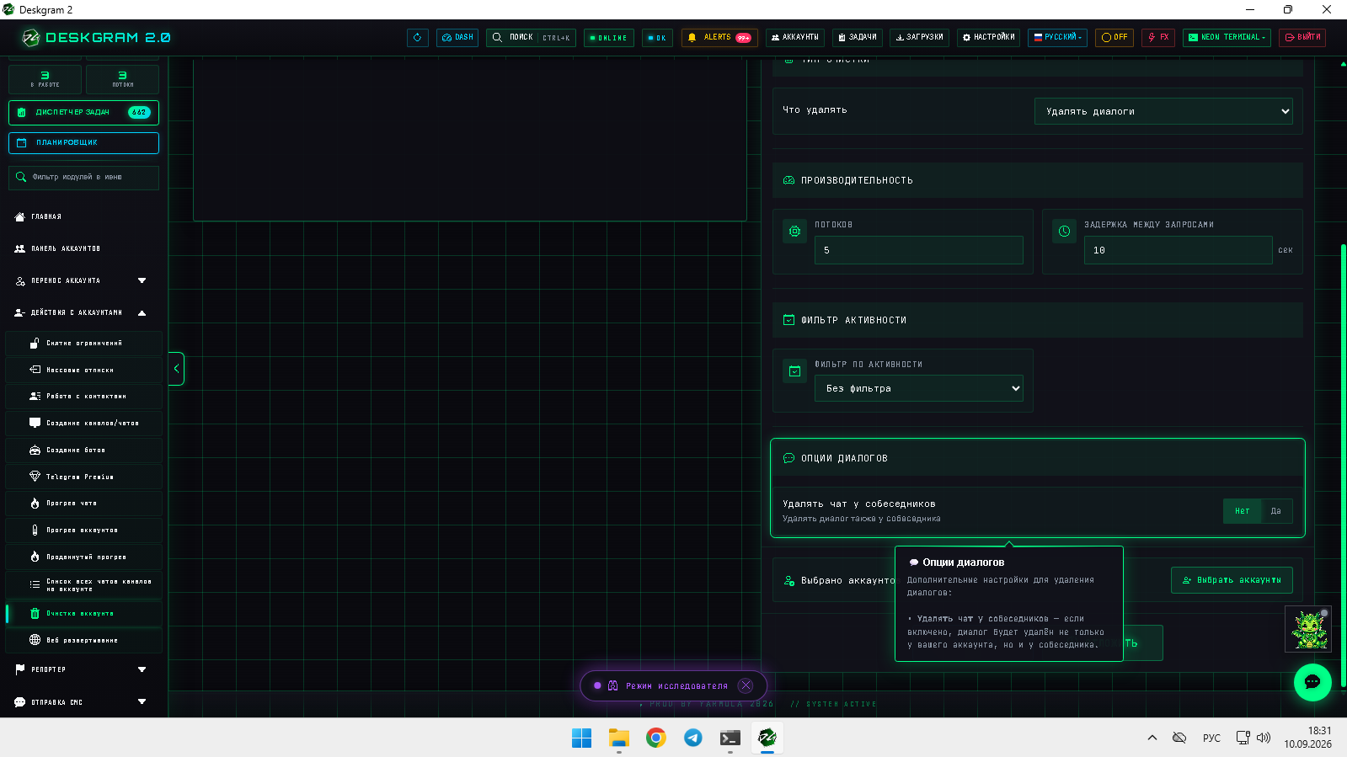This screenshot has width=1347, height=757.
Task: Click the Создание ботов robot icon
Action: click(x=35, y=450)
